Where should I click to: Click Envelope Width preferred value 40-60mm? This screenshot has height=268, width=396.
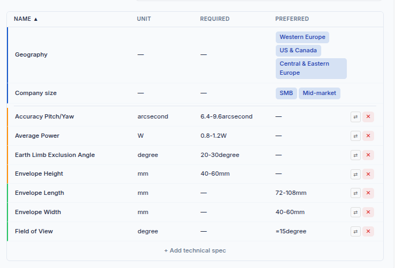(x=290, y=212)
